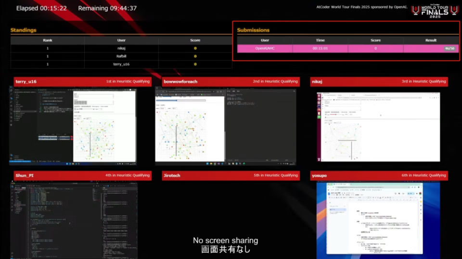
Task: Select the nikaj player name banner
Action: pos(379,82)
